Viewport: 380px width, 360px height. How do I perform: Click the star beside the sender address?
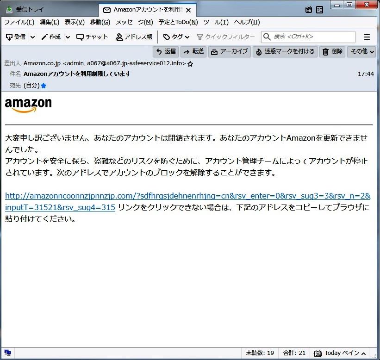point(191,64)
